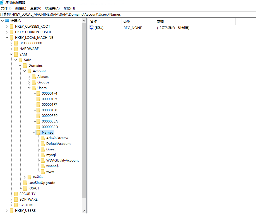Expand the SYSTEM key chevron

click(11, 205)
